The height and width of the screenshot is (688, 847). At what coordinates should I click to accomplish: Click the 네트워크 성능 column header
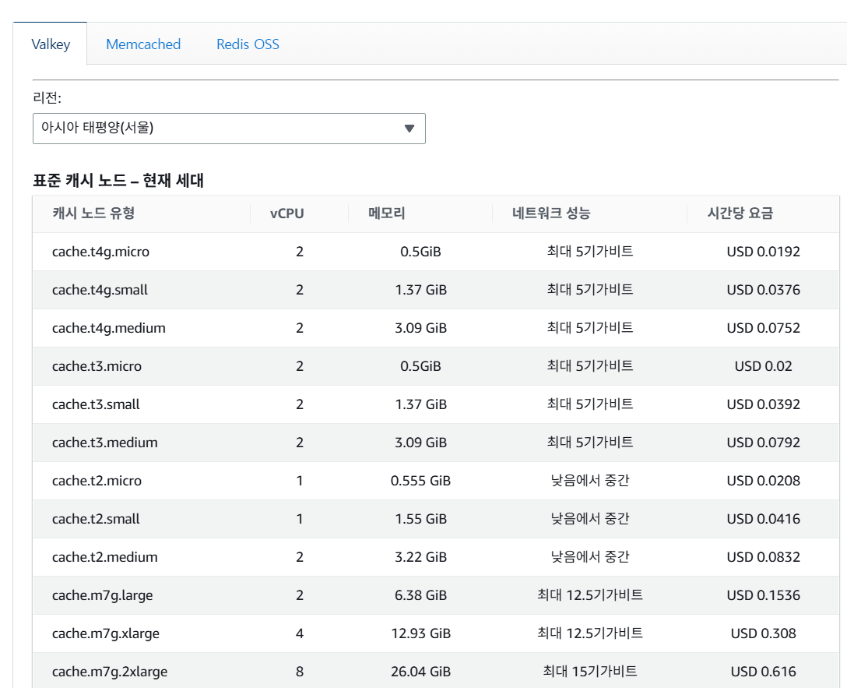(551, 213)
